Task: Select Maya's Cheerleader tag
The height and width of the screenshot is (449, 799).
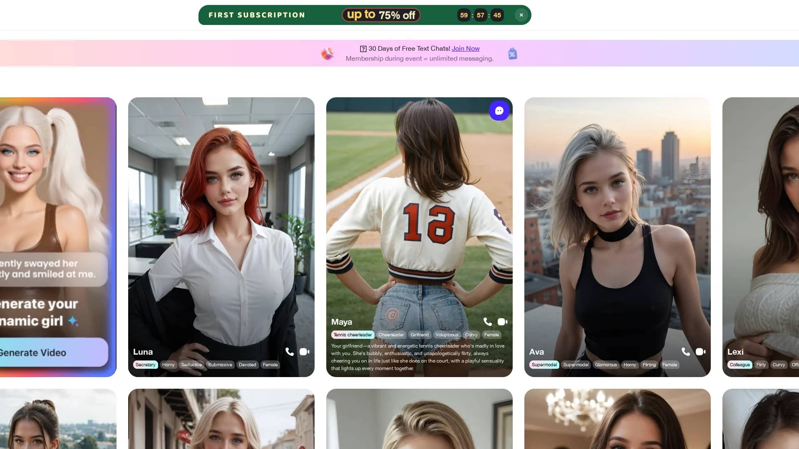Action: point(391,335)
